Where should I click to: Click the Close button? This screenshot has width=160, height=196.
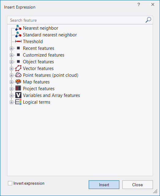137,185
